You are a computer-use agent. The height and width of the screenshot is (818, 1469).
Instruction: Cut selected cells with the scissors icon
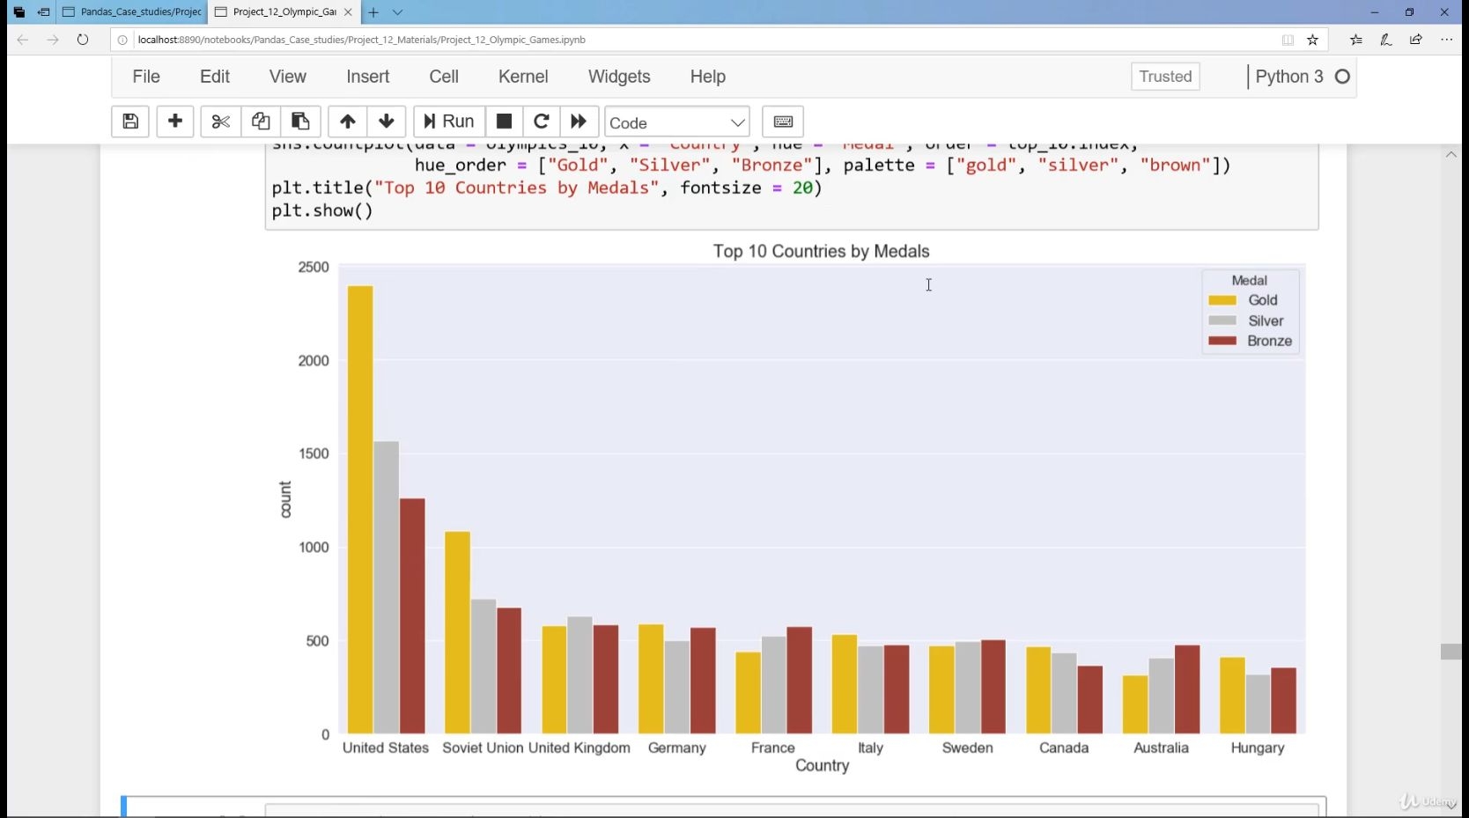coord(221,122)
